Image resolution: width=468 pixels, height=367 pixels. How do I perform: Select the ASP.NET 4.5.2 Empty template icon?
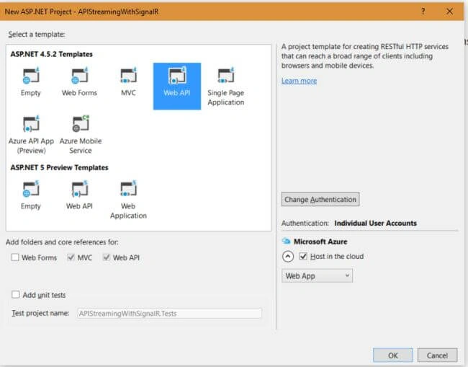click(x=31, y=76)
